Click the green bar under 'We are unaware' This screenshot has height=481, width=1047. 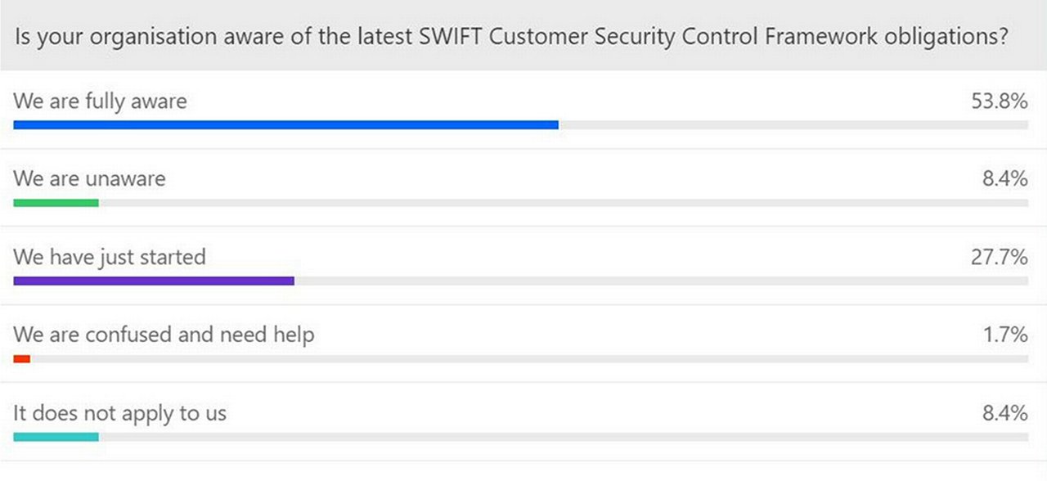point(56,203)
